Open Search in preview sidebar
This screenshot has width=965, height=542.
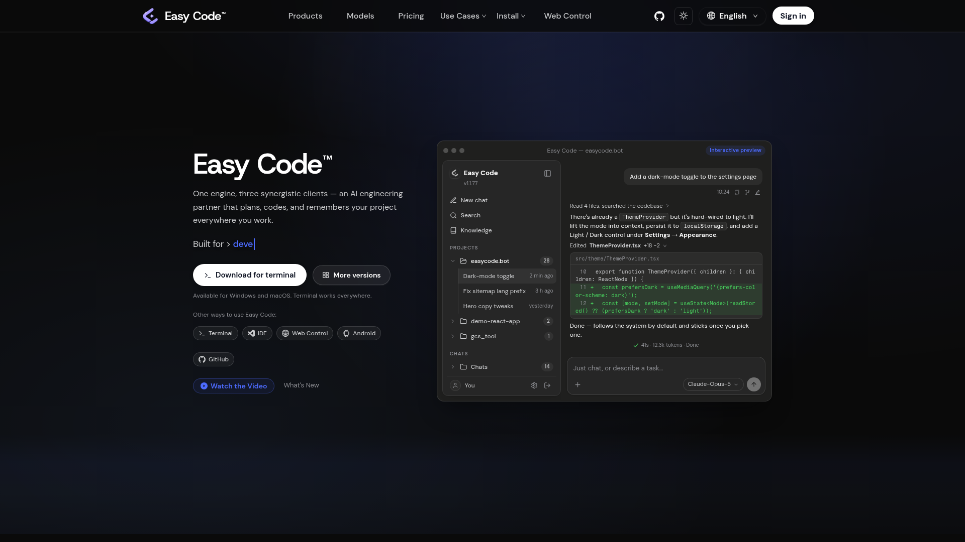click(x=502, y=215)
